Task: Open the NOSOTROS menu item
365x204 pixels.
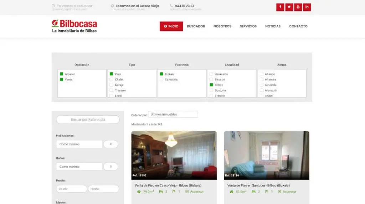Action: point(222,26)
